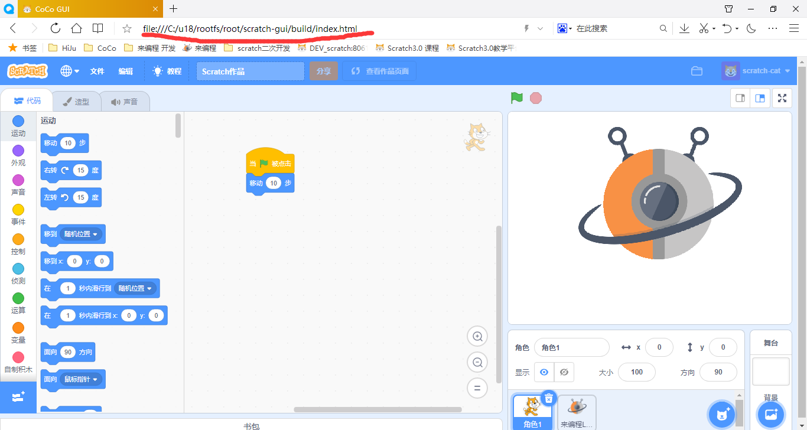Click the red stop button
This screenshot has height=430, width=807.
point(535,97)
